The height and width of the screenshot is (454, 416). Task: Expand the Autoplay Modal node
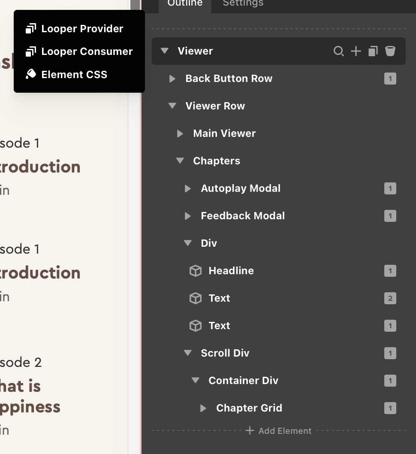click(x=188, y=188)
